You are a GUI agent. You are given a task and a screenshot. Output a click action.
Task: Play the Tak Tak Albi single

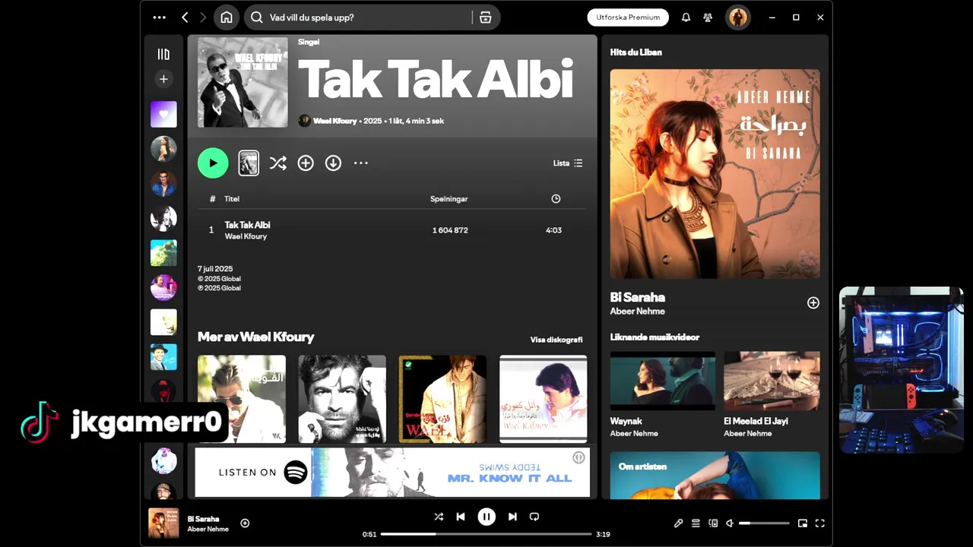[x=213, y=163]
